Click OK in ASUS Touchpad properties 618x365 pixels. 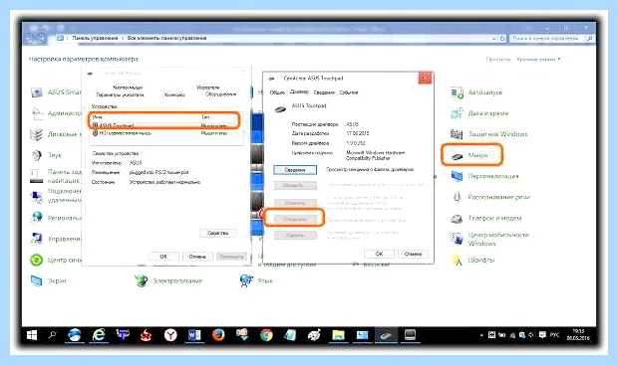[x=379, y=254]
